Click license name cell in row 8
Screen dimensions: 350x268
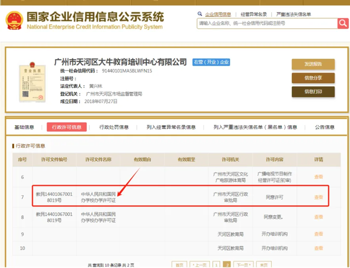(x=98, y=217)
